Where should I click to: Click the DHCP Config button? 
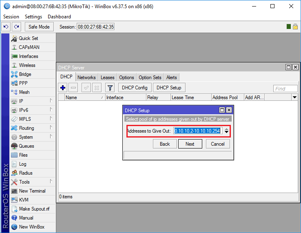tap(135, 88)
